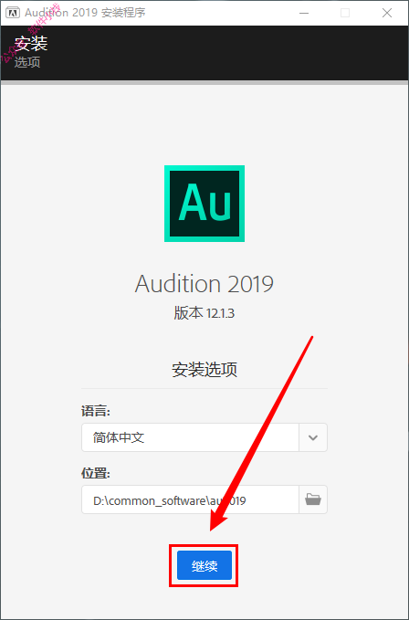Click the 语言: label
The image size is (409, 620).
click(95, 411)
